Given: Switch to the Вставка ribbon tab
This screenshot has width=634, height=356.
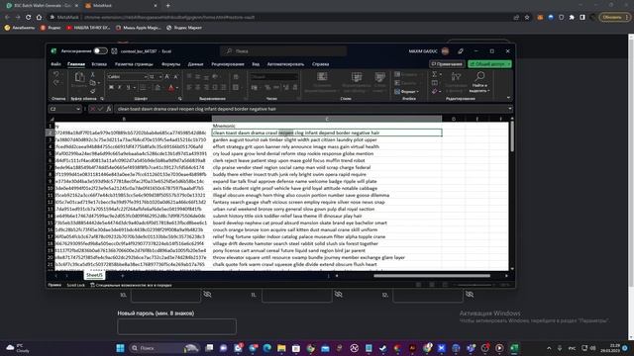Looking at the screenshot, I should tap(99, 64).
